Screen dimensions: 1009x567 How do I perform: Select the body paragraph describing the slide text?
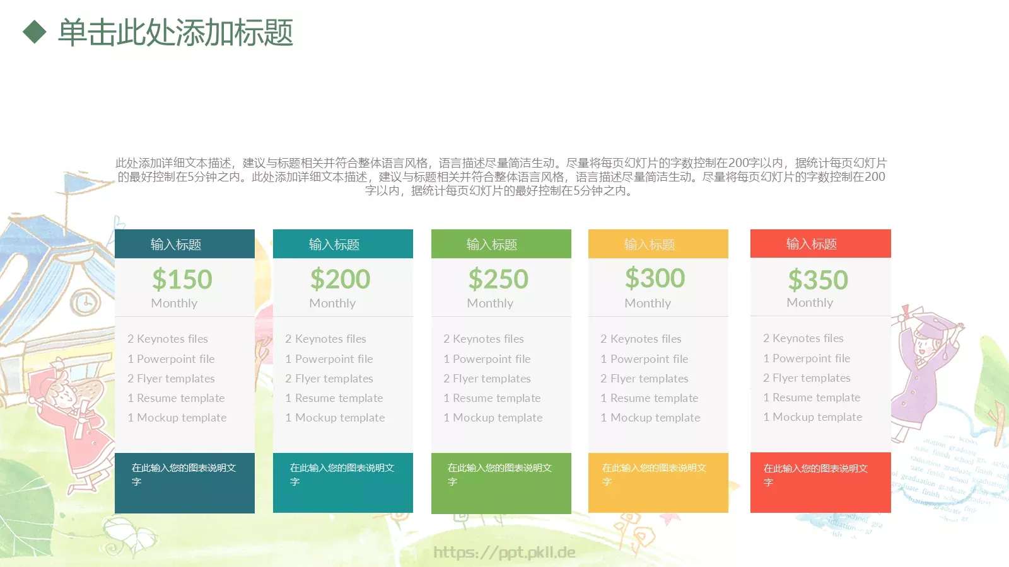(502, 178)
